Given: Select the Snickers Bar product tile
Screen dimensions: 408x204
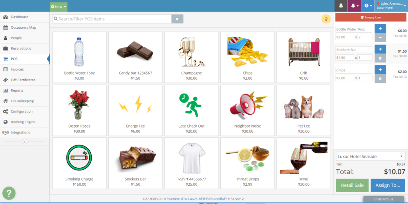Looking at the screenshot, I should pos(135,163).
